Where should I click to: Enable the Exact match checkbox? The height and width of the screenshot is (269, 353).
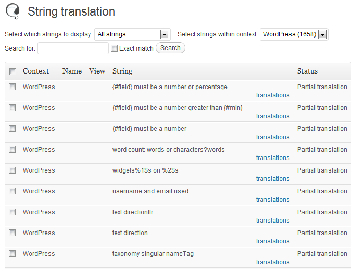click(x=115, y=48)
